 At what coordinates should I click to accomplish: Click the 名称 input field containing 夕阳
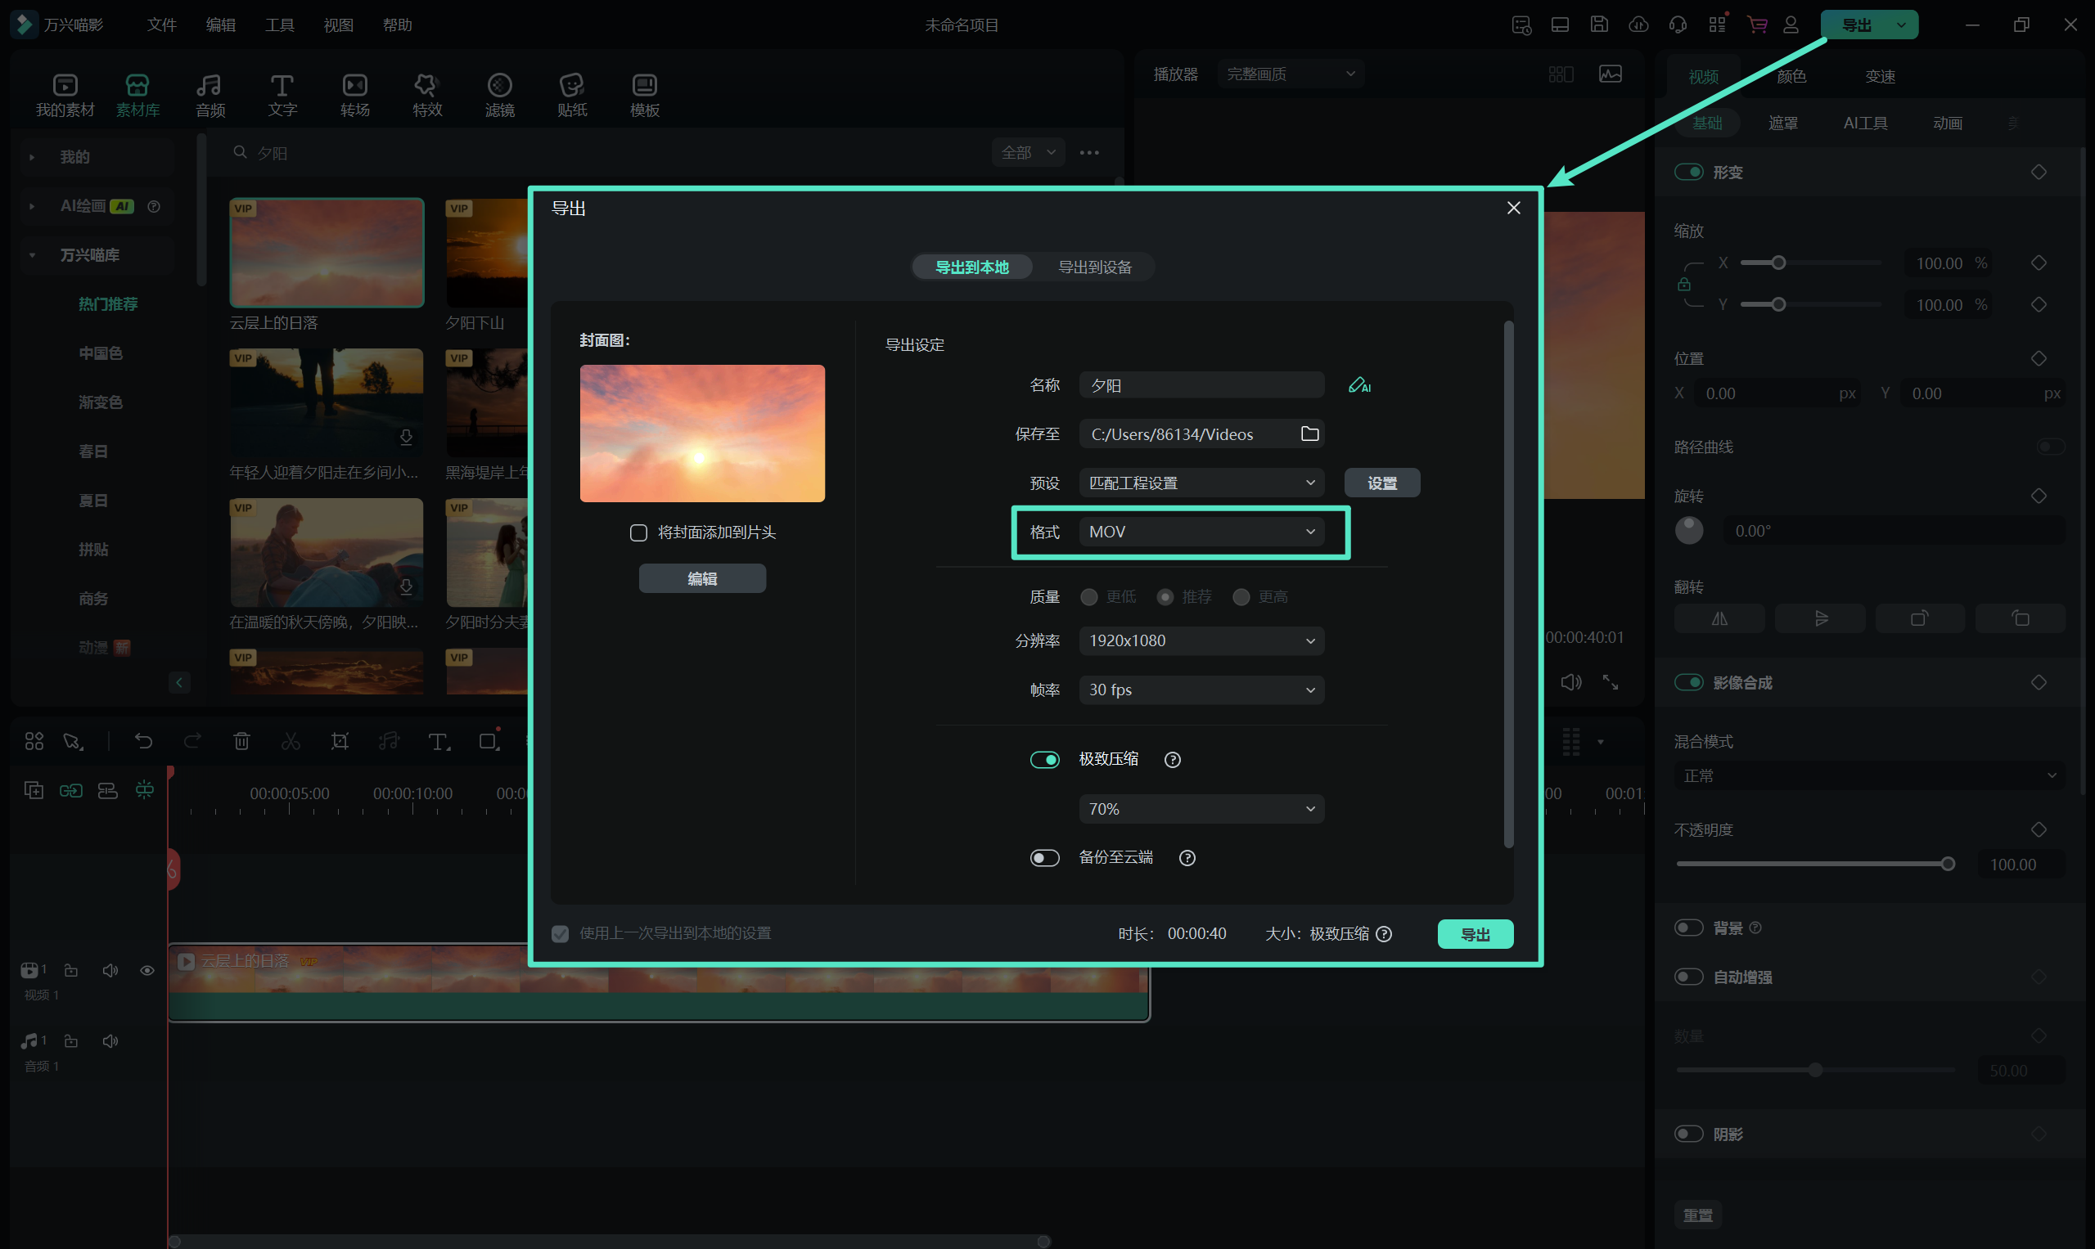tap(1201, 385)
